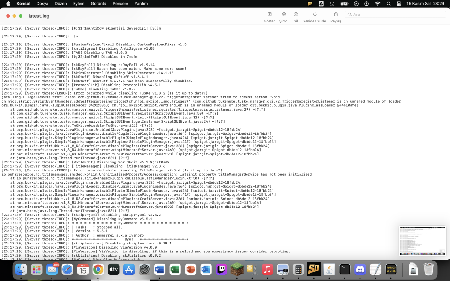Click the "UninitializedPropertyAccessException" log line
Screen dimensions: 450x281
[157, 174]
